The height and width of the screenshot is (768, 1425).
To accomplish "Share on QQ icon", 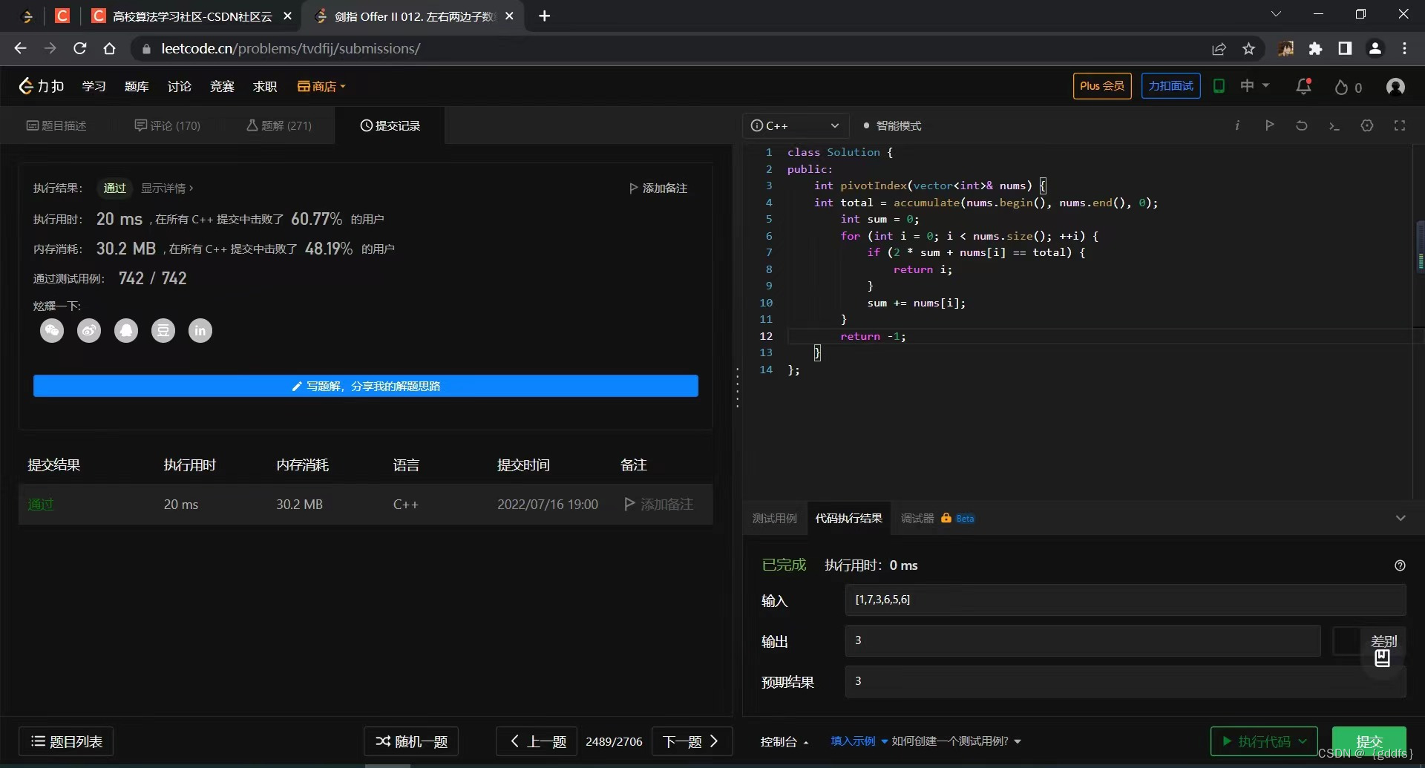I will [x=126, y=330].
